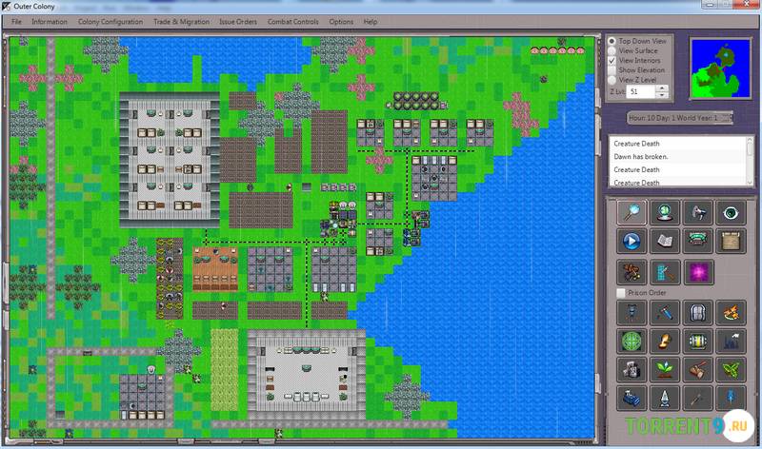Choose the green plant sprout icon

[x=663, y=369]
